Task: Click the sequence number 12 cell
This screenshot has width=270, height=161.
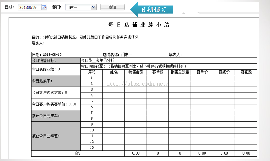Action: (91, 142)
